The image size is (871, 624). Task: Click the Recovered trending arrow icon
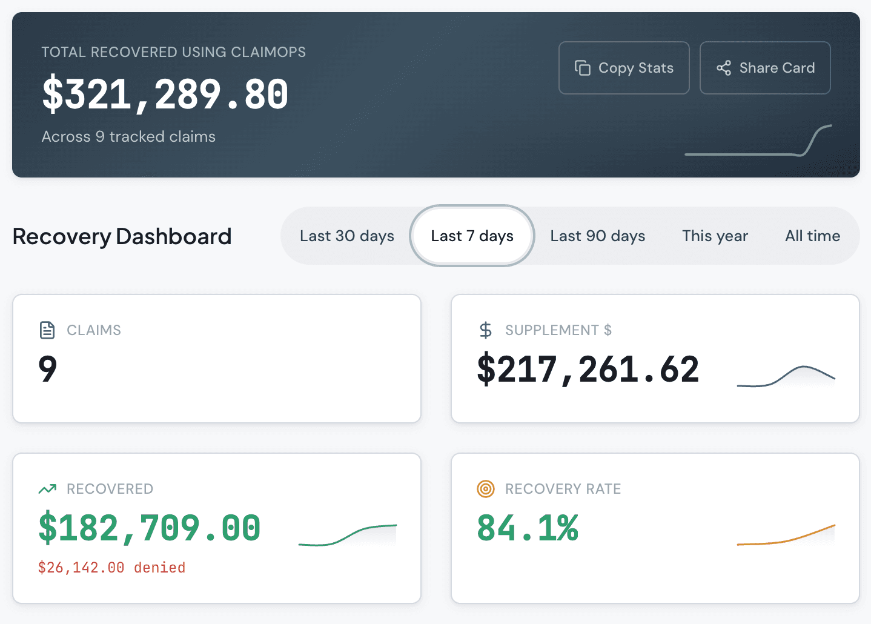47,489
